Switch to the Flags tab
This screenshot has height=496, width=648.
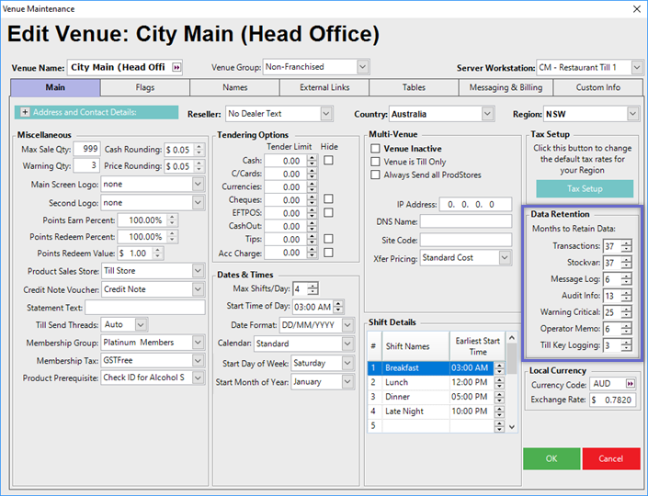coord(144,88)
